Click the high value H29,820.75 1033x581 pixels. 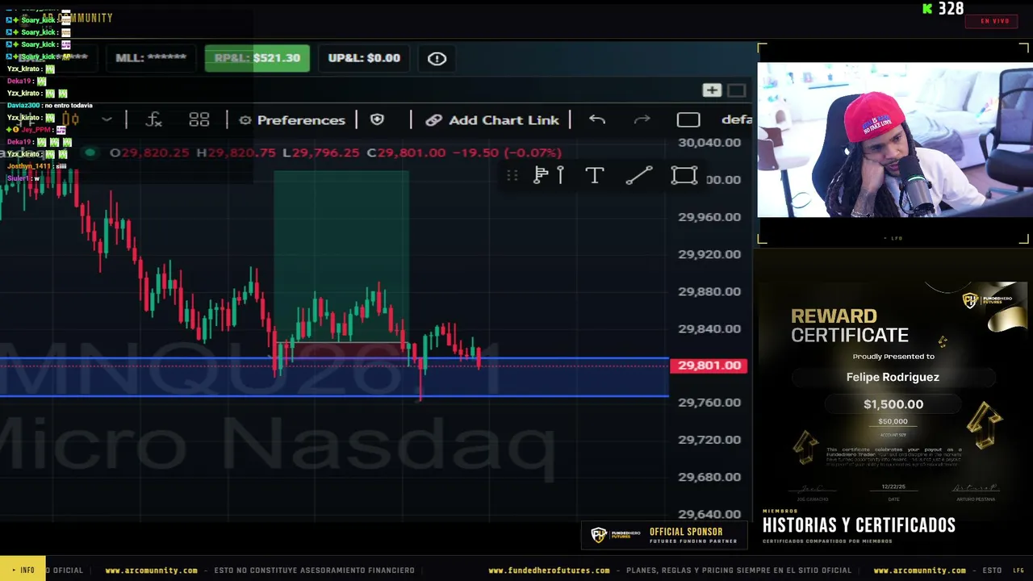[236, 153]
